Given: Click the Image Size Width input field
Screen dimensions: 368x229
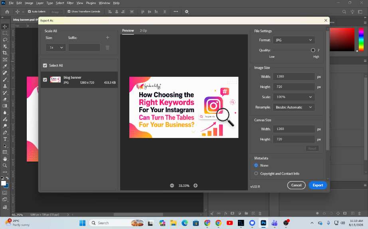Looking at the screenshot, I should pyautogui.click(x=294, y=77).
